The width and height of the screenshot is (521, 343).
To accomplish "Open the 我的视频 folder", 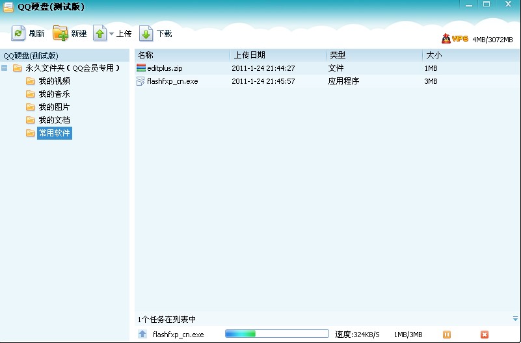I will 54,81.
